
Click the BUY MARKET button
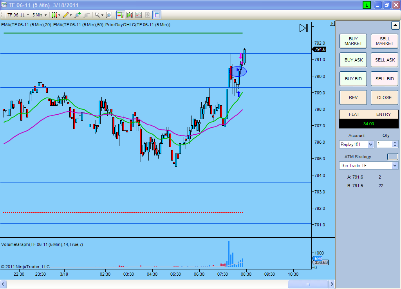pos(353,41)
